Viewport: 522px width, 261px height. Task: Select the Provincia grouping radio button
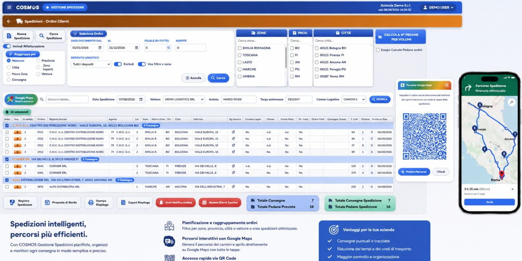(38, 61)
